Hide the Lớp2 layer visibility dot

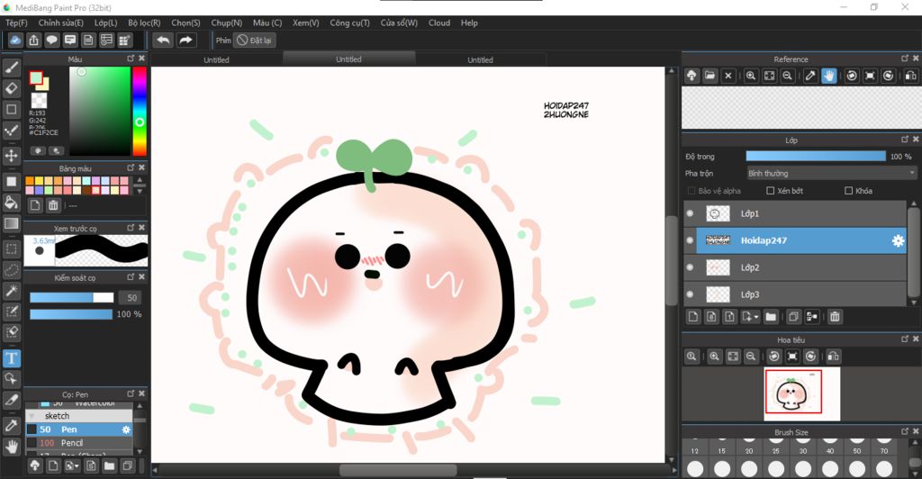coord(690,267)
